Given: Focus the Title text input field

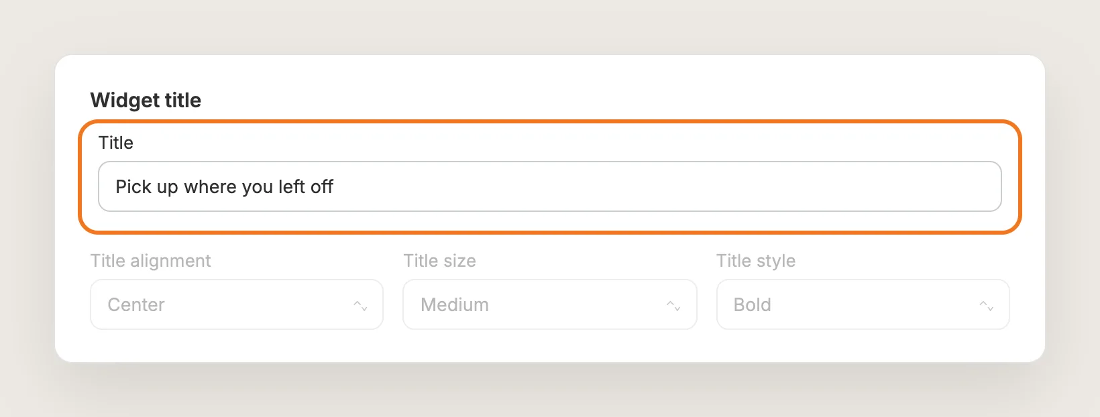Looking at the screenshot, I should pos(550,186).
